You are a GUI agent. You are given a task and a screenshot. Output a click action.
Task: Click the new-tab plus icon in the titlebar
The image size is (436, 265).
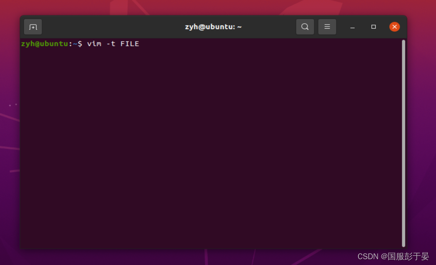(x=33, y=27)
